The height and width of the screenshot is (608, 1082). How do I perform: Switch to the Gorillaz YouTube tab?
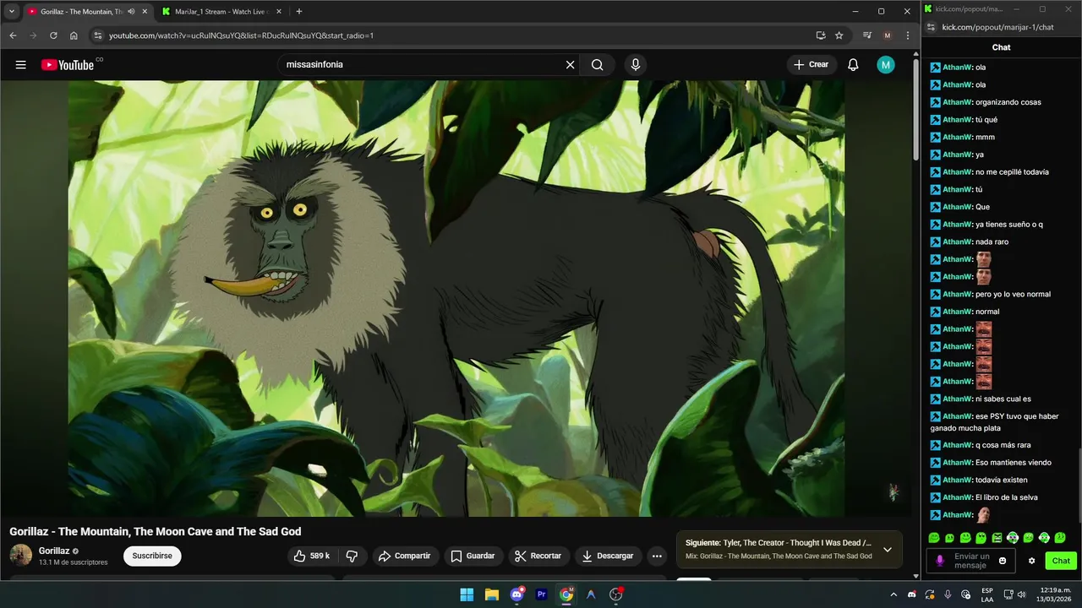(x=87, y=12)
